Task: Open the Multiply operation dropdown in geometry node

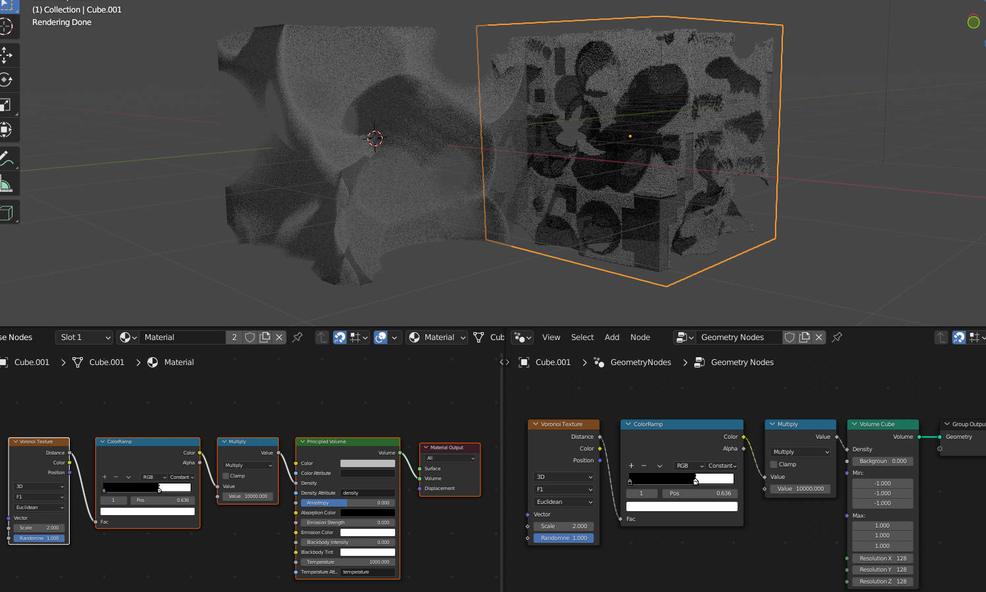Action: tap(801, 452)
